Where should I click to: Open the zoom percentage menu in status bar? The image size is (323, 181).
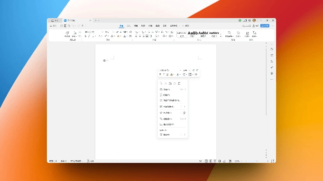tap(237, 161)
